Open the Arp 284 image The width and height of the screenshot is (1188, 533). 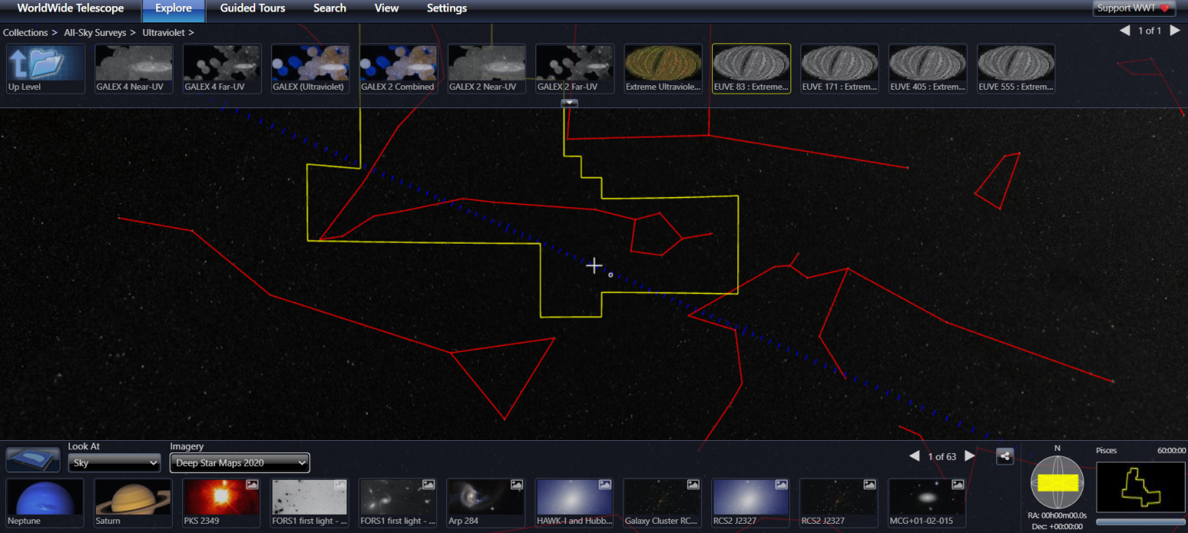click(487, 503)
